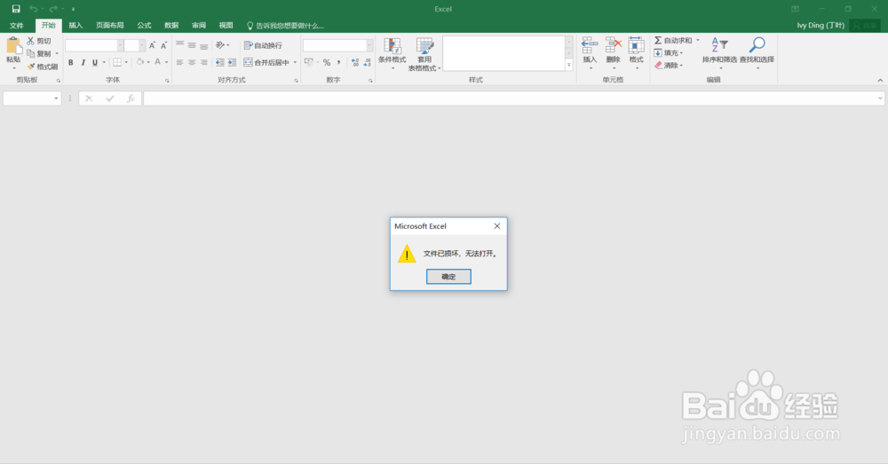Click the borders icon
The image size is (888, 464).
point(116,62)
